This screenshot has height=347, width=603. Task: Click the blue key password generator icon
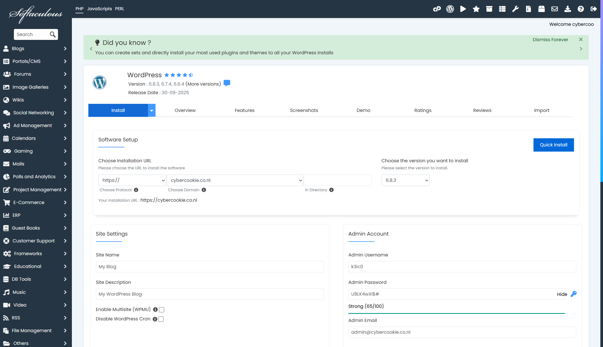click(573, 294)
